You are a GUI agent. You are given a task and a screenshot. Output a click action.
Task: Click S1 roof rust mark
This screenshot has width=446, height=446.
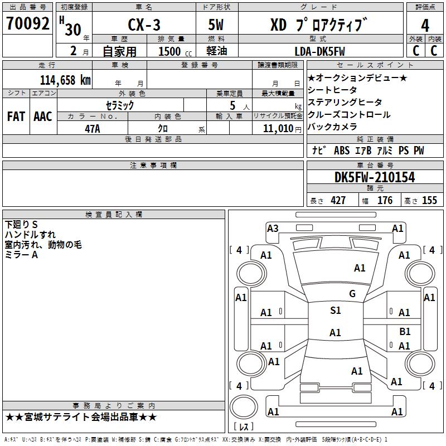pyautogui.click(x=336, y=311)
